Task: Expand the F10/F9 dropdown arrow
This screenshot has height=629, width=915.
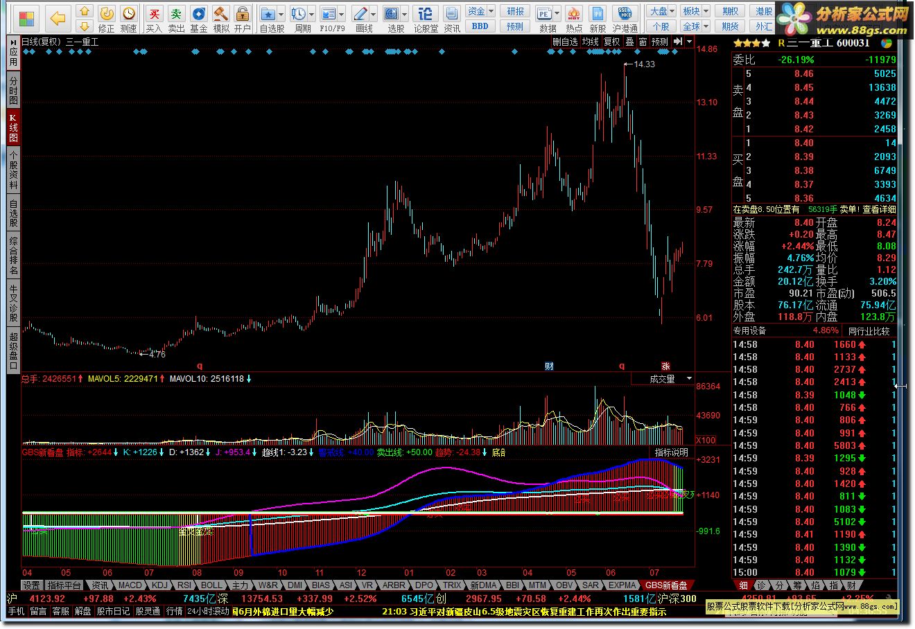Action: (342, 13)
